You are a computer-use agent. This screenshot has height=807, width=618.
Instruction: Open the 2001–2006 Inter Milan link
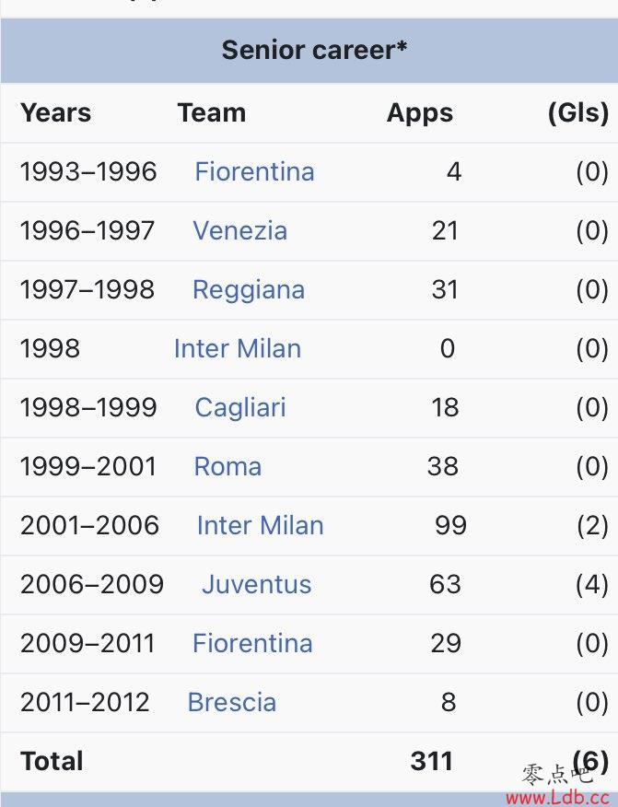(x=260, y=525)
